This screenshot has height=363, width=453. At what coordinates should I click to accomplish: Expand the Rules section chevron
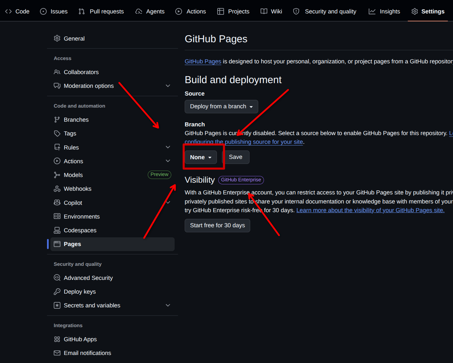(x=168, y=147)
